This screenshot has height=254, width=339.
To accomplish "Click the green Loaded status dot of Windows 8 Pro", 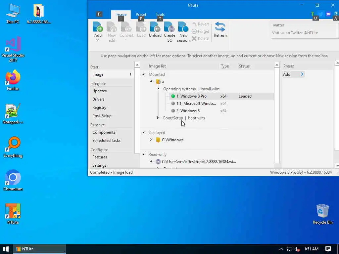I will coord(173,96).
